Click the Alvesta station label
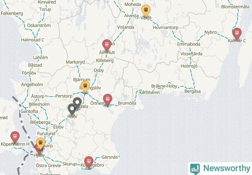Viewport: 252px width, 175px height. 131,16
